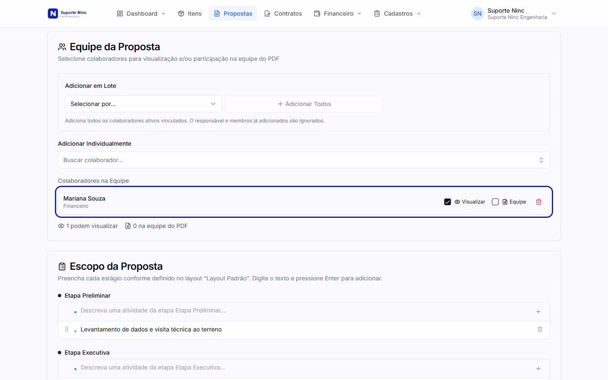608x380 pixels.
Task: Select the 'Levantamento de dados e visita técnica' text
Action: (151, 329)
